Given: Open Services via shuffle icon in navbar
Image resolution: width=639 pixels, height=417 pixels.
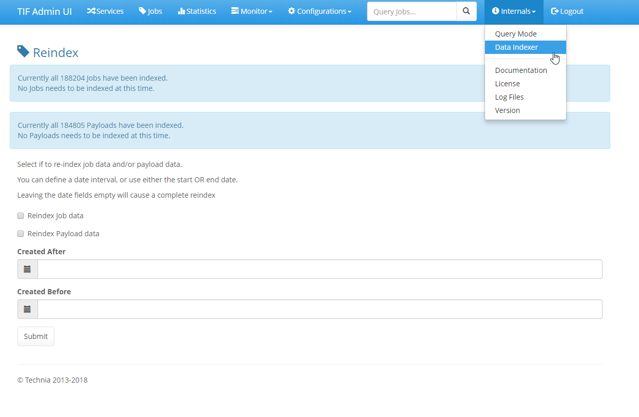Looking at the screenshot, I should [x=91, y=11].
